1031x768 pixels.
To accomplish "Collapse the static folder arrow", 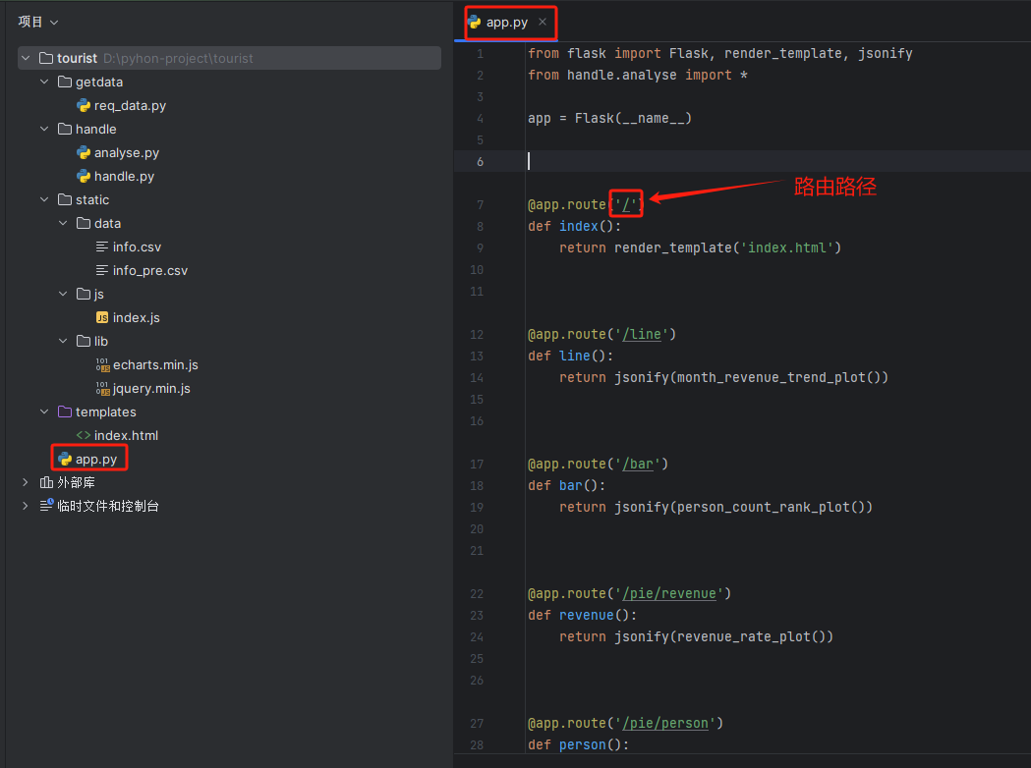I will click(44, 200).
